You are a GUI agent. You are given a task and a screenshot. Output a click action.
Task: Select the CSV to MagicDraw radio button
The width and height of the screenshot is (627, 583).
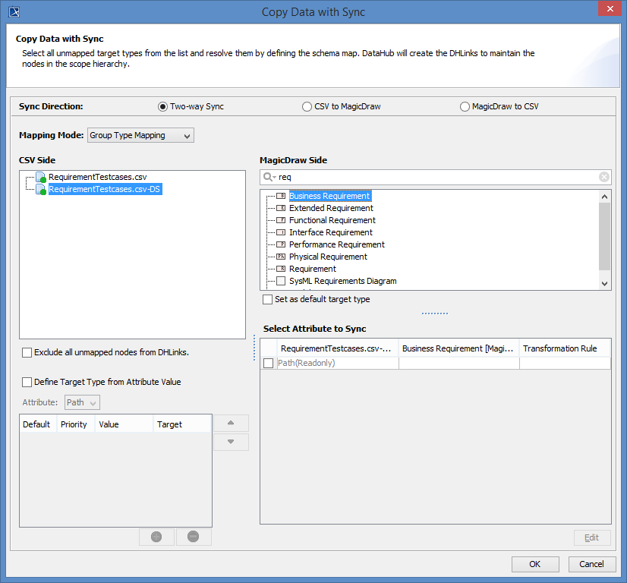coord(307,107)
